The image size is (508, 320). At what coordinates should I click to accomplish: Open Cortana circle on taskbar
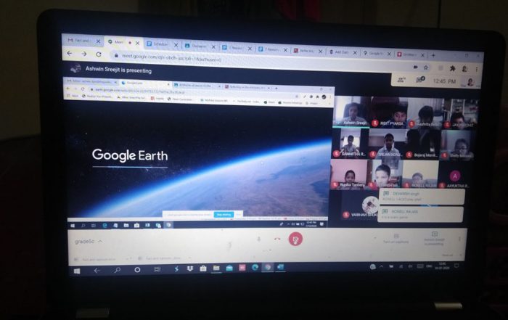point(137,269)
